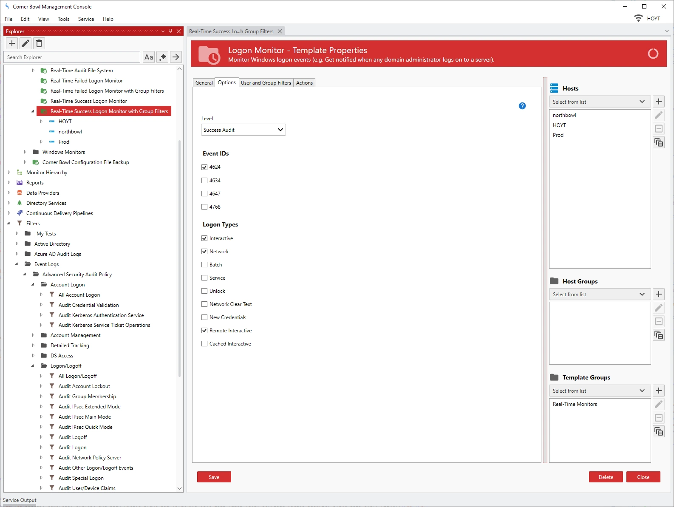Click the Save button
The height and width of the screenshot is (507, 674).
tap(214, 477)
